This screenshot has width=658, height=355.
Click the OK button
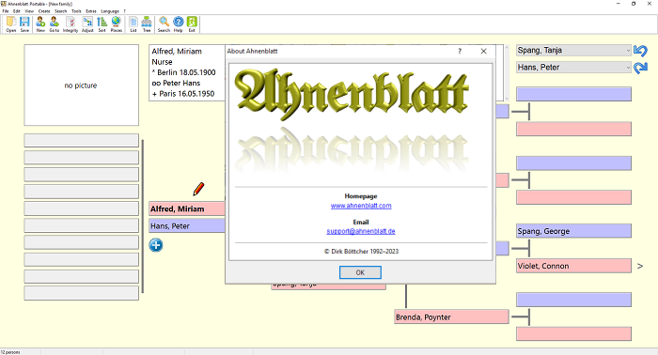(x=360, y=272)
